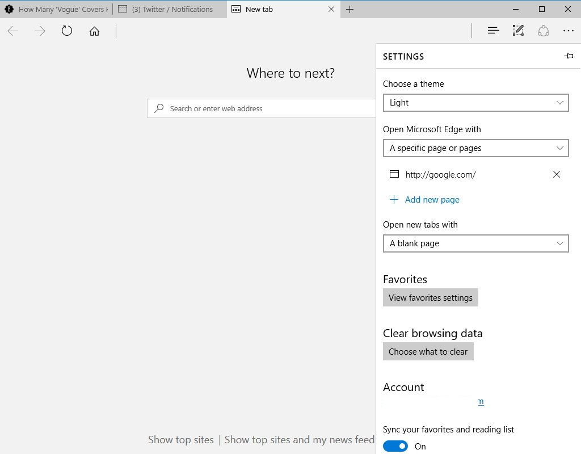Viewport: 581px width, 454px height.
Task: Open the Hub icon
Action: [493, 31]
